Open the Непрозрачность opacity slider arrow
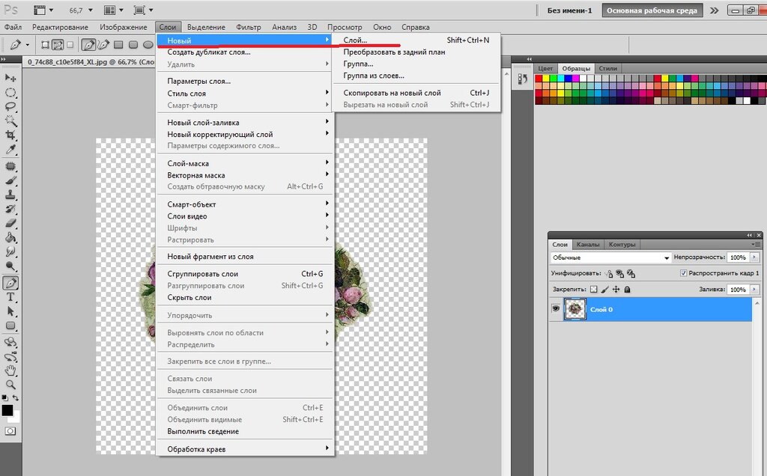This screenshot has width=767, height=476. [754, 257]
